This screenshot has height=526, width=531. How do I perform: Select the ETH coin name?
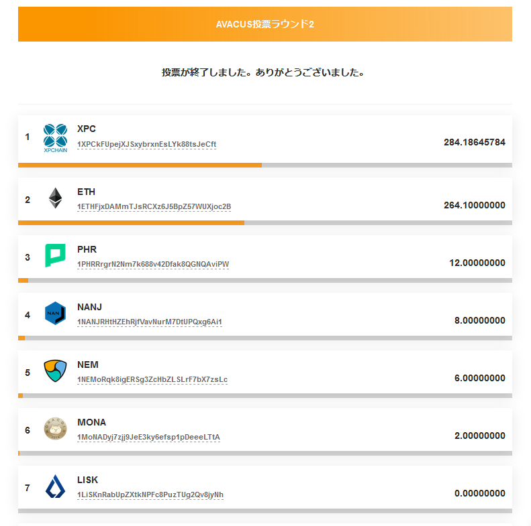point(86,192)
